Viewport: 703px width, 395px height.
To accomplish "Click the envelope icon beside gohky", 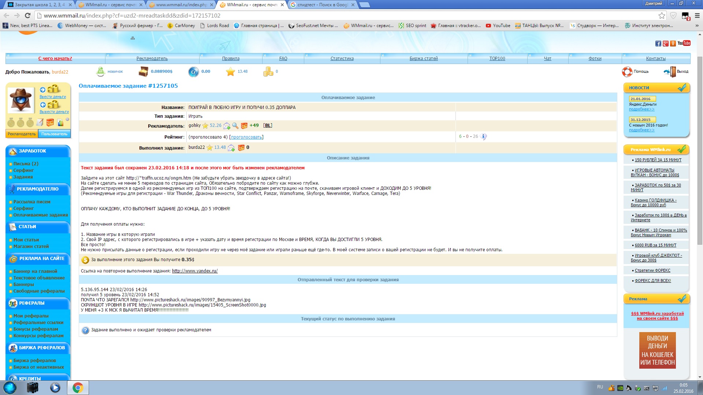I will (x=227, y=126).
